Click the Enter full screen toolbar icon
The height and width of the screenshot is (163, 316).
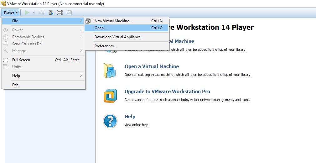(60, 13)
